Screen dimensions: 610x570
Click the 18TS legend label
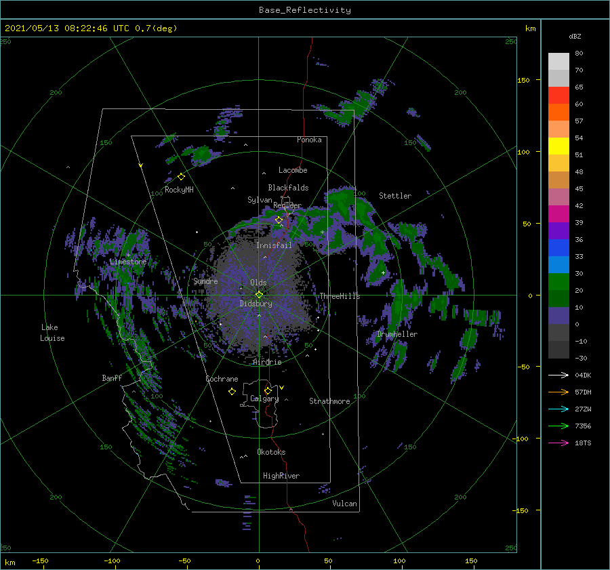pos(583,443)
